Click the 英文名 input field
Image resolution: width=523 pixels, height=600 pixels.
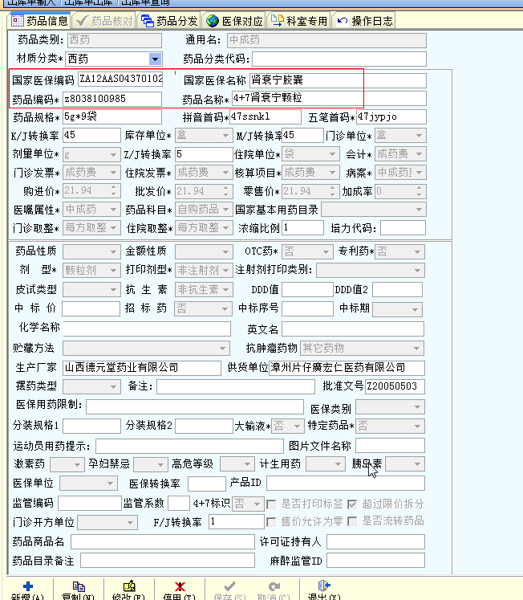(x=353, y=329)
